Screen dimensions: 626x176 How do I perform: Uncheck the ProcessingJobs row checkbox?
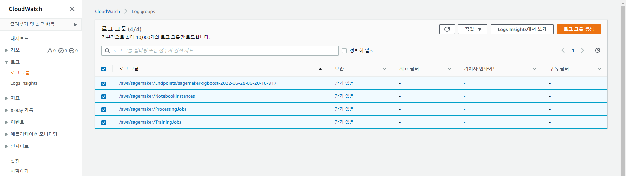point(104,109)
